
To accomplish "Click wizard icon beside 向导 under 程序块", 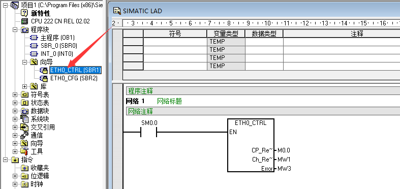I will [x=34, y=62].
